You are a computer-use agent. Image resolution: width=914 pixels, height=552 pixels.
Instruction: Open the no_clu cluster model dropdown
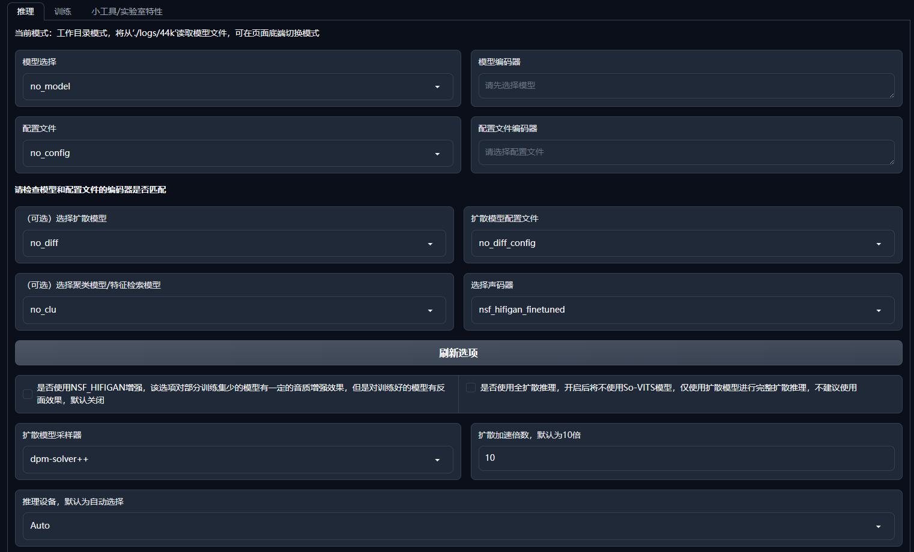click(x=234, y=310)
